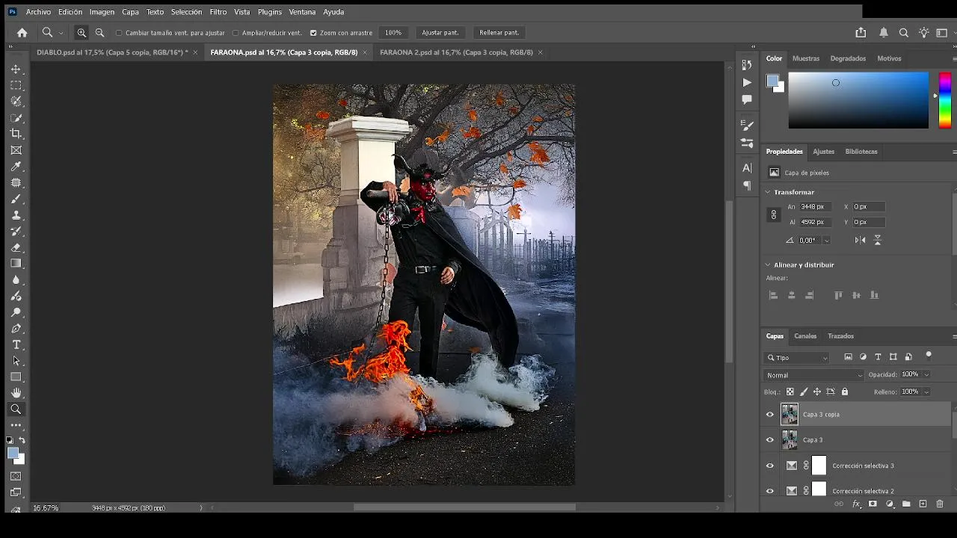Select the Rectangular Marquee tool
This screenshot has height=538, width=957.
click(x=16, y=85)
